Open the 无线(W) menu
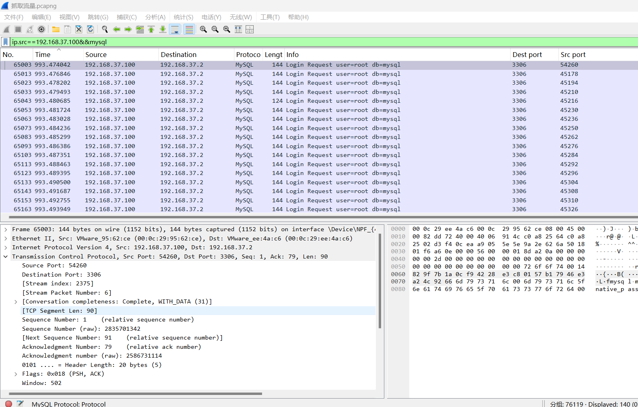This screenshot has height=407, width=638. coord(241,17)
